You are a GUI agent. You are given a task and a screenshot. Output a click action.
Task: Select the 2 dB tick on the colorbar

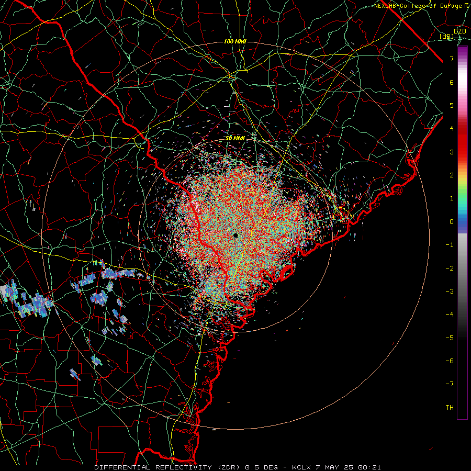[x=452, y=175]
